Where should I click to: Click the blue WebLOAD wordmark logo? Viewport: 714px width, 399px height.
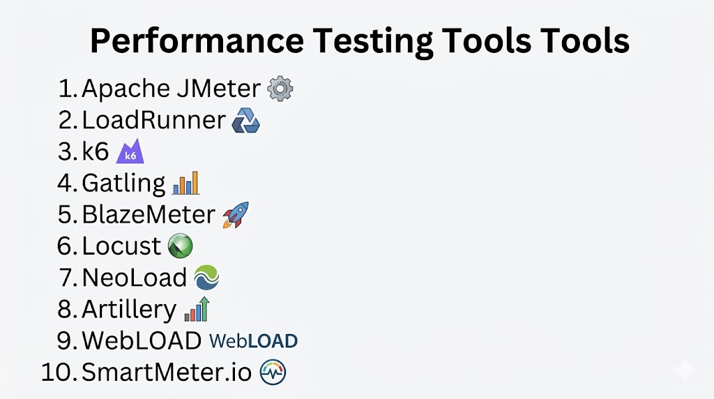(x=254, y=341)
